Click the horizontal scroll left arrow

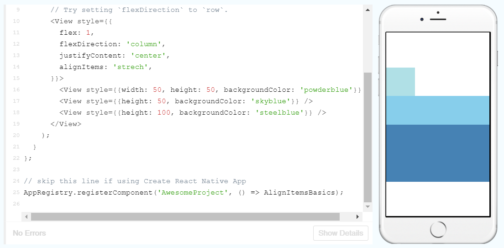[x=26, y=216]
